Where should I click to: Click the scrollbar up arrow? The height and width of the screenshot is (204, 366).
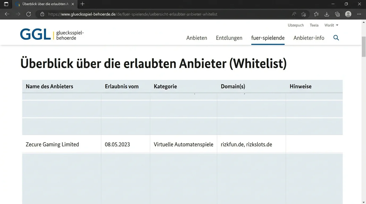pyautogui.click(x=364, y=22)
